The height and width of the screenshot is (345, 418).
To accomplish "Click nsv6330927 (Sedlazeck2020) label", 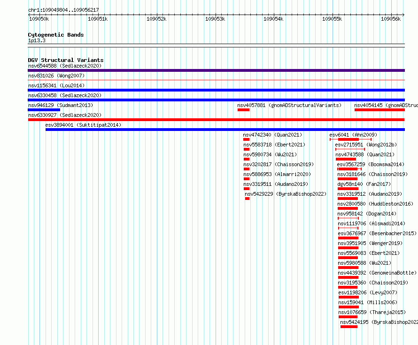I will click(x=65, y=115).
